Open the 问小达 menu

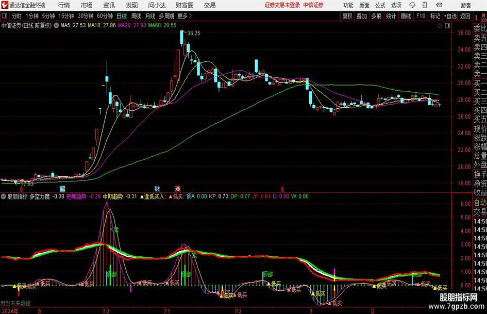point(157,5)
